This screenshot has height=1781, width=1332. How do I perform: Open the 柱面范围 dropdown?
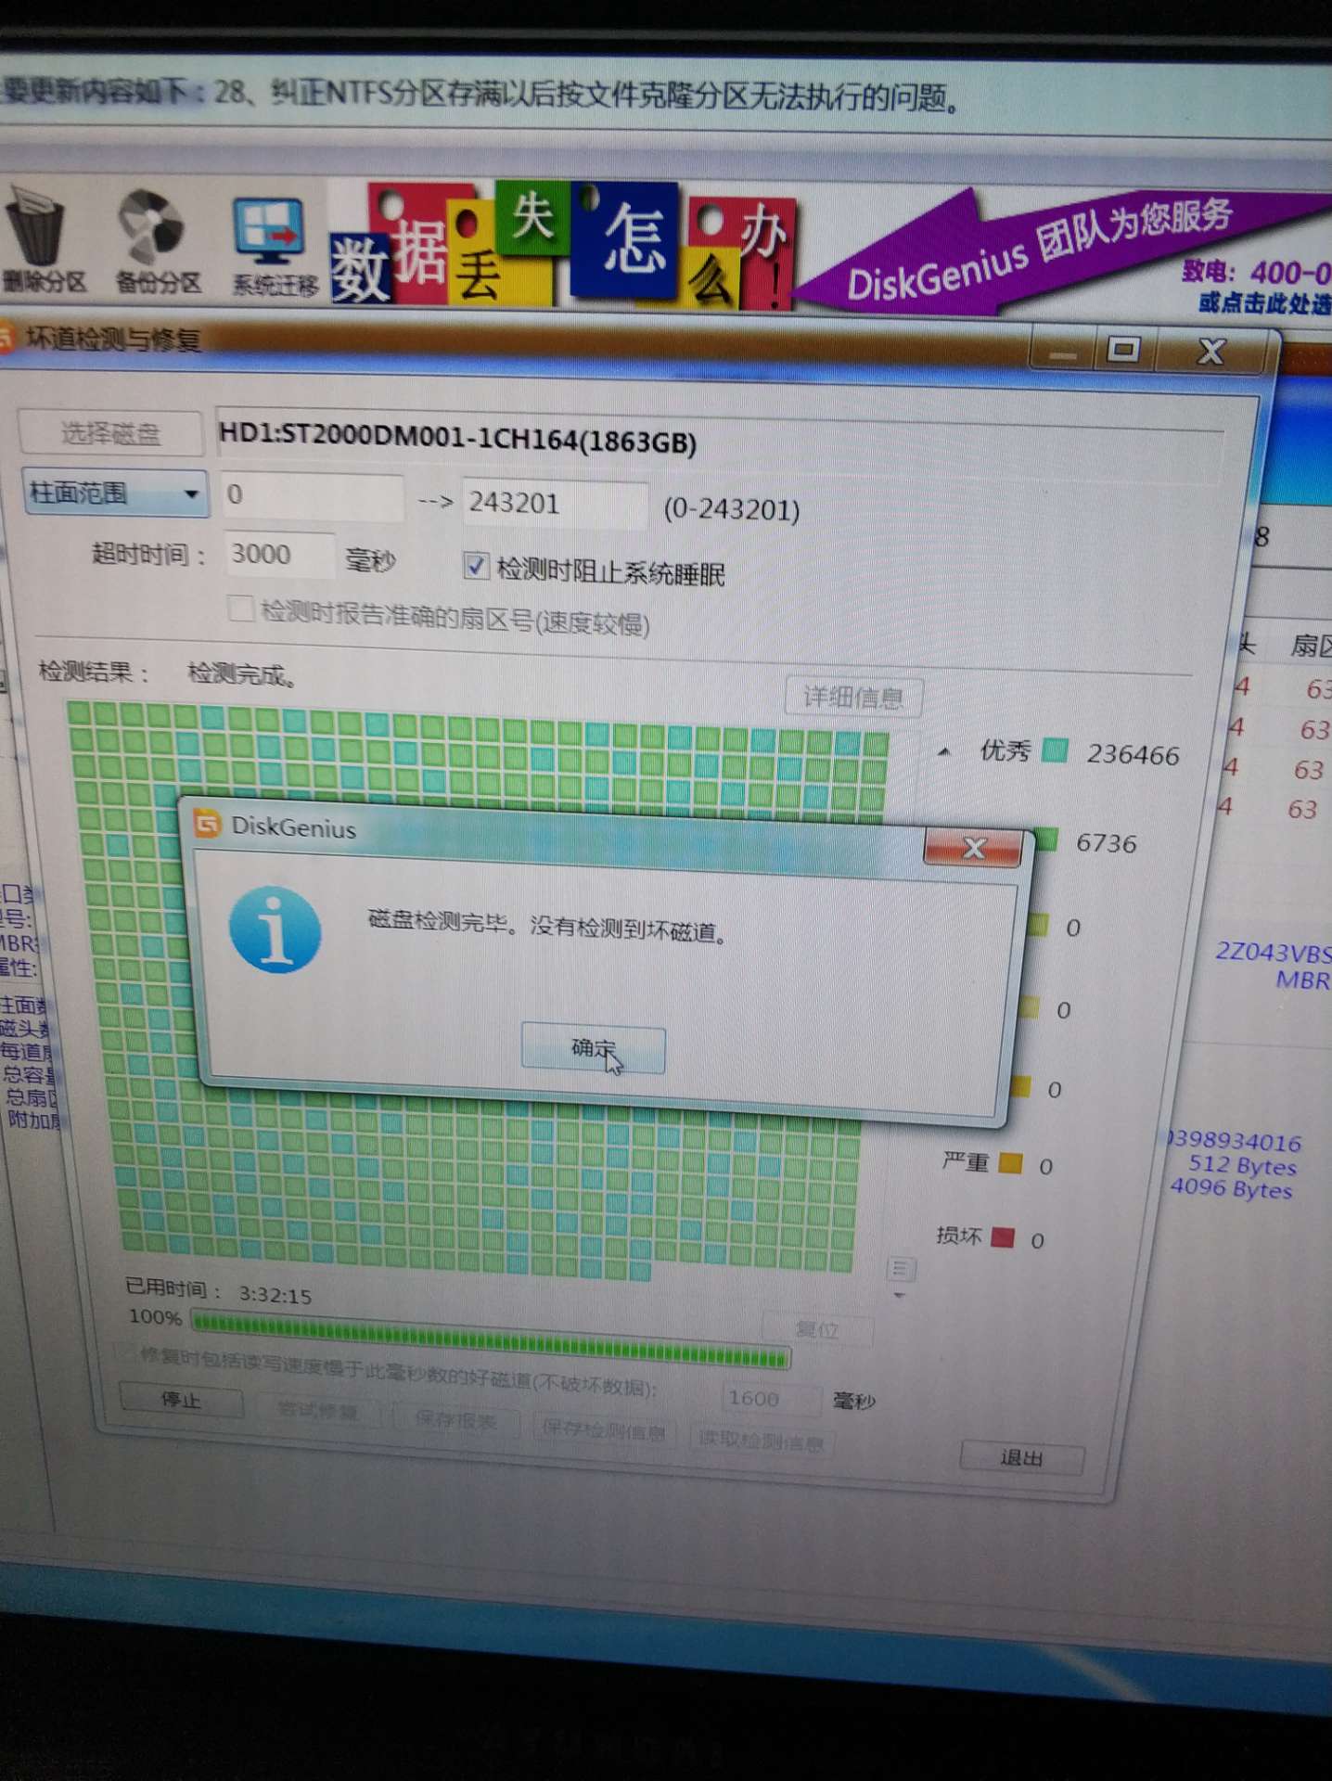115,492
